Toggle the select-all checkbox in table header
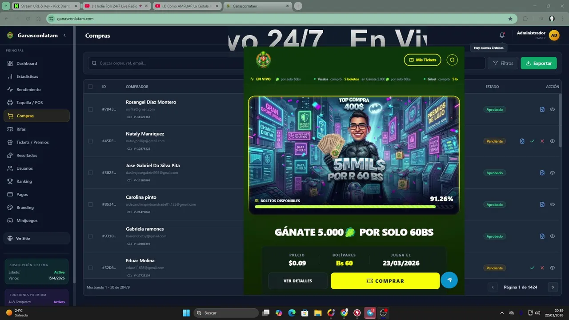Screen dimensions: 569x320 90,87
